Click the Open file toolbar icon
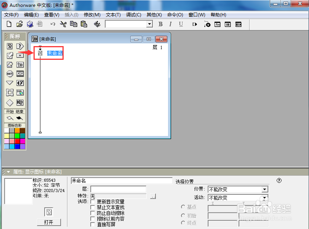This screenshot has width=309, height=229. tap(19, 24)
